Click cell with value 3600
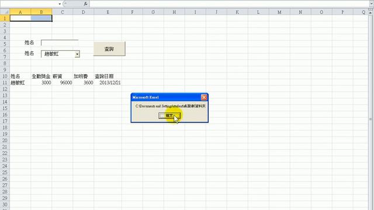 (x=83, y=83)
